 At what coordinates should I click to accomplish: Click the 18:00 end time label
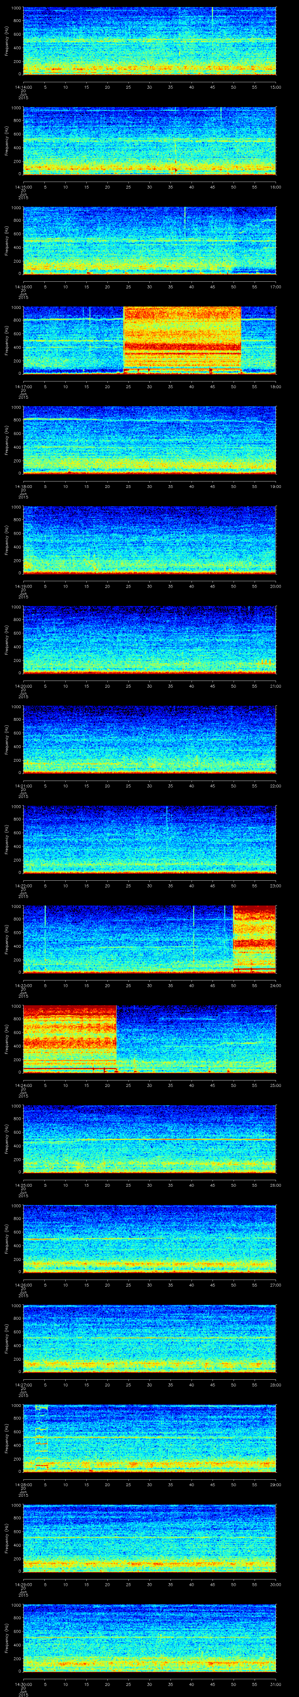pyautogui.click(x=275, y=387)
